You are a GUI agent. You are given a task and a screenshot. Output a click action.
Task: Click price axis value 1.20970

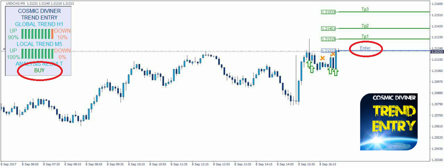pos(437,82)
